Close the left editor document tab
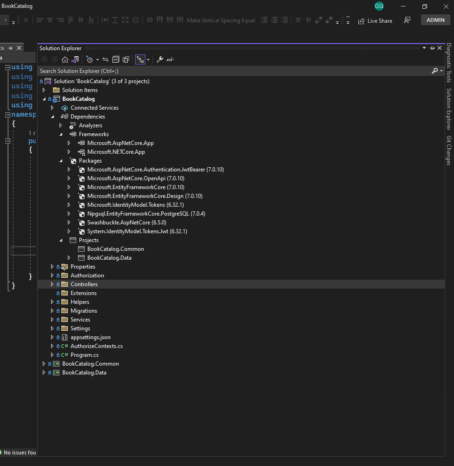Image resolution: width=454 pixels, height=466 pixels. click(19, 48)
